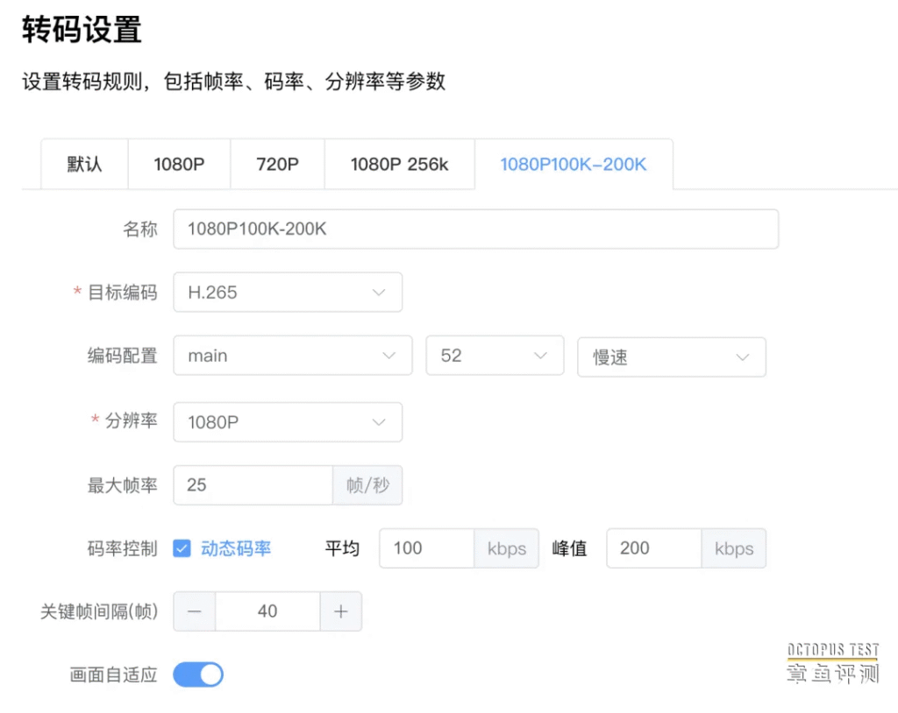Click the 最大帧率 input showing 25
Image resolution: width=898 pixels, height=713 pixels.
253,485
